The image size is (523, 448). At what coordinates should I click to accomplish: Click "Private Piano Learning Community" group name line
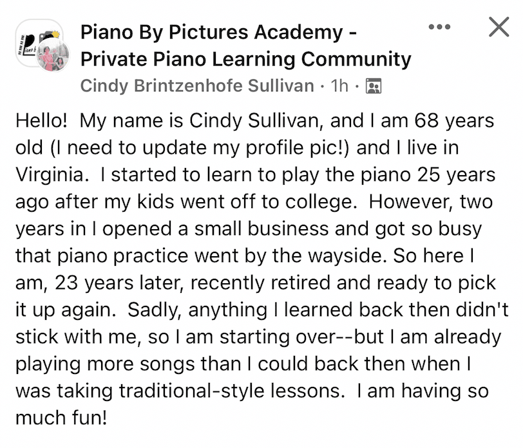[x=246, y=59]
